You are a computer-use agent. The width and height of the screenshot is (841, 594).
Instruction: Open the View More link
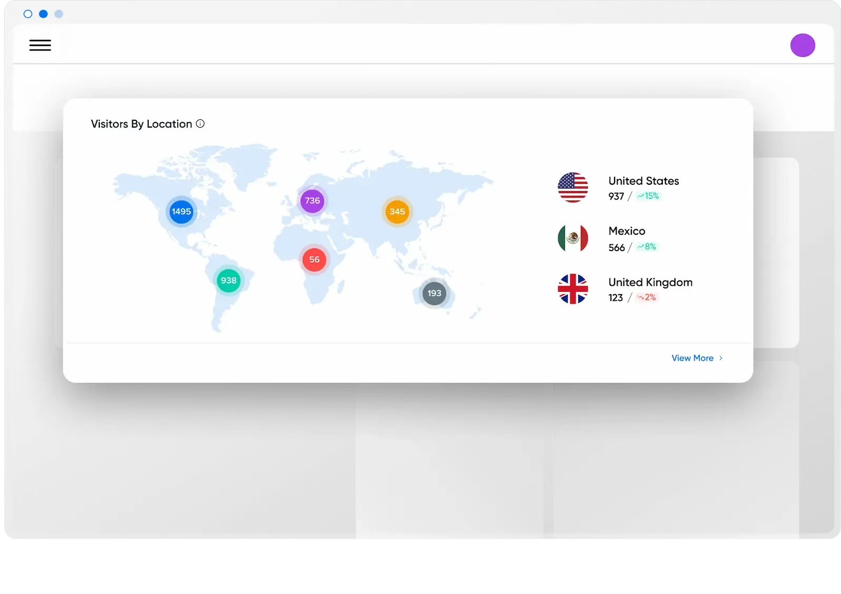tap(692, 358)
